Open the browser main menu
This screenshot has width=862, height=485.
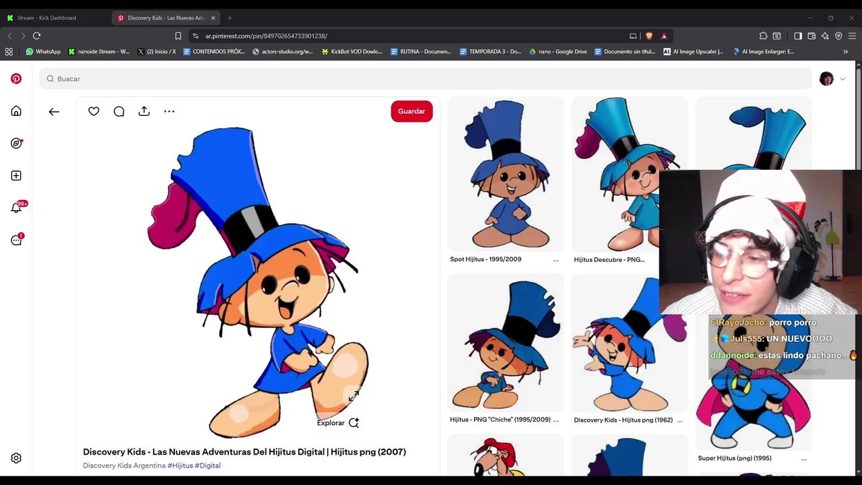pos(852,36)
